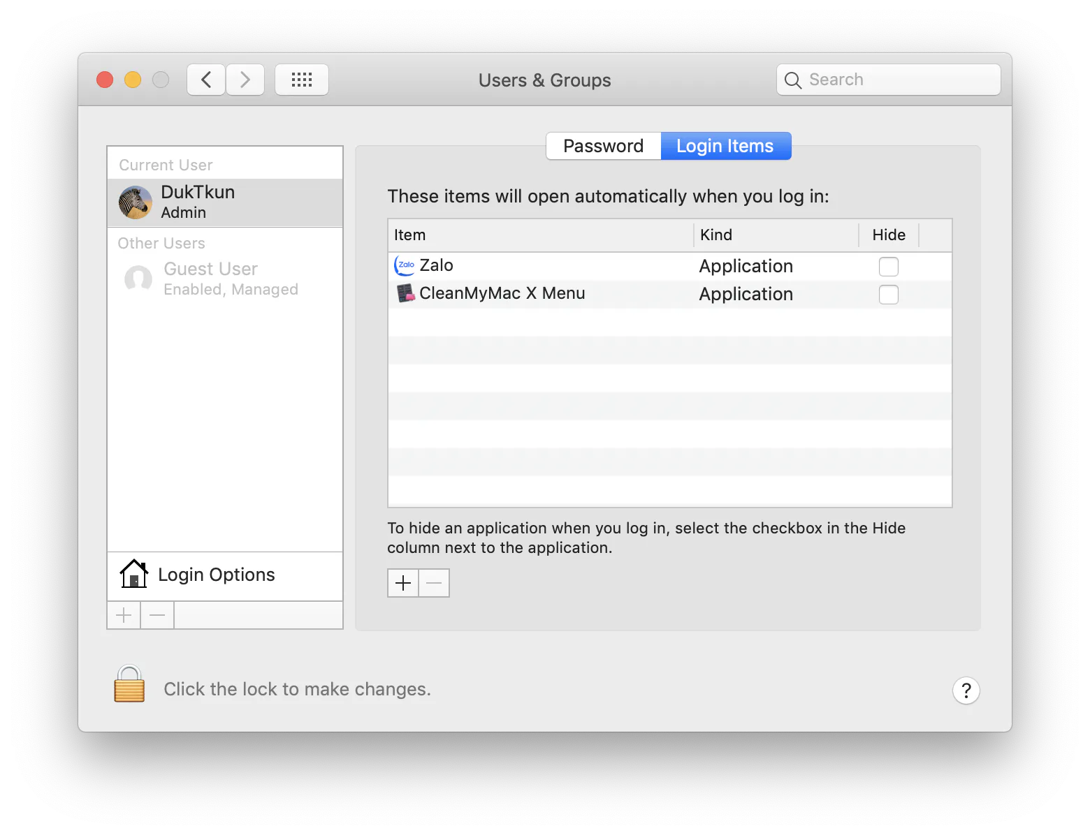The height and width of the screenshot is (835, 1090).
Task: Switch to the Password tab
Action: [x=604, y=146]
